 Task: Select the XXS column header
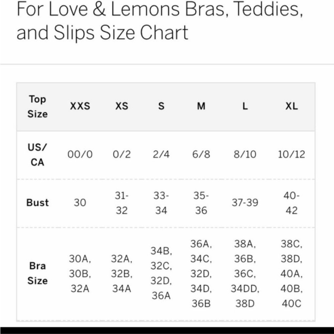[80, 106]
